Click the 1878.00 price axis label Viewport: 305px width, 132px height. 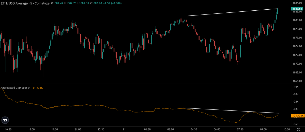click(x=297, y=29)
